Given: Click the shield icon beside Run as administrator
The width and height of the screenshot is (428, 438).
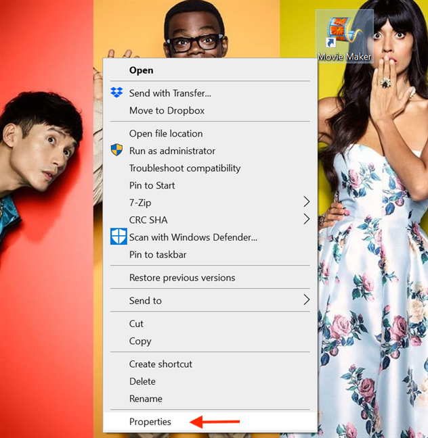Looking at the screenshot, I should [116, 150].
